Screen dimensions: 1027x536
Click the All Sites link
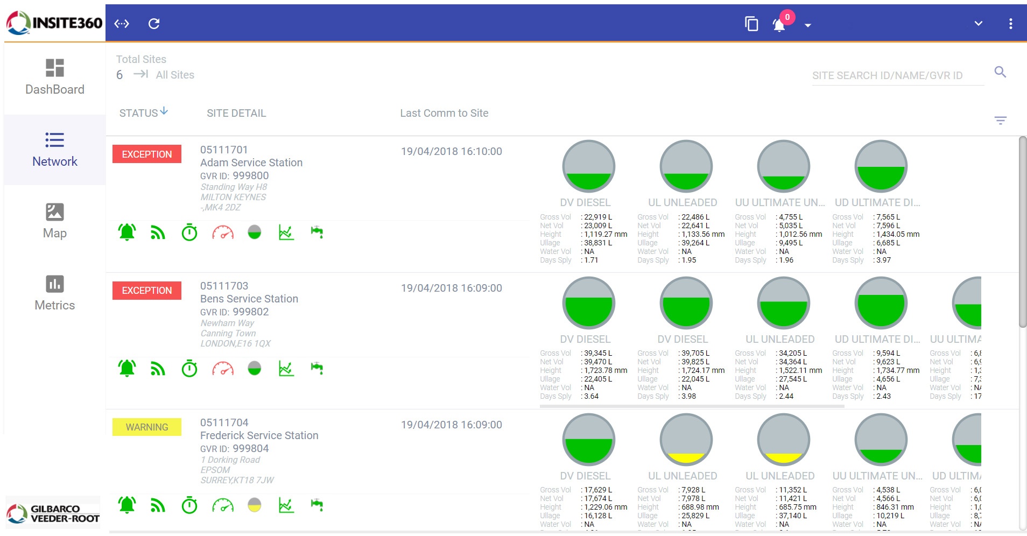(175, 75)
